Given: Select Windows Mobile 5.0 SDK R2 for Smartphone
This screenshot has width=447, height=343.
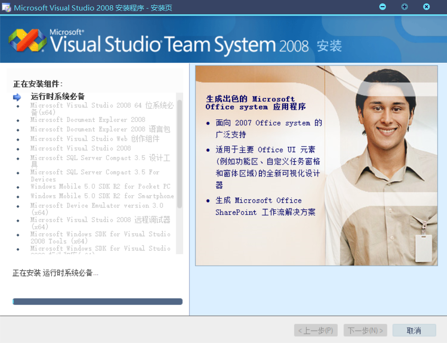Looking at the screenshot, I should pyautogui.click(x=102, y=196).
